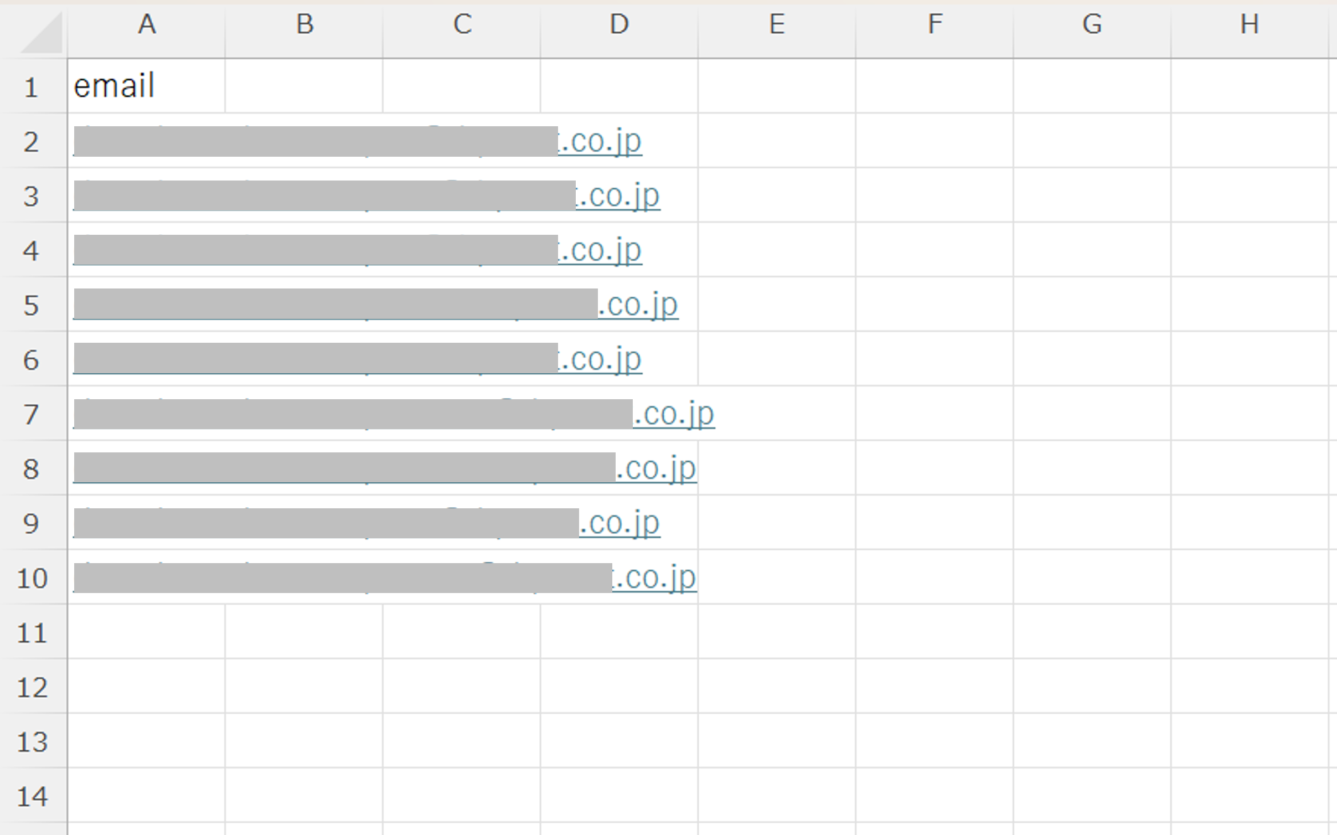Open the email link in row 7
Viewport: 1337px width, 835px height.
coord(394,414)
